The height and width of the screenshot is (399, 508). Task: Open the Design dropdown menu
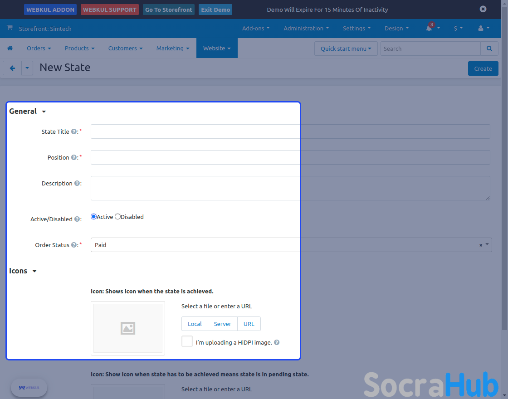(x=396, y=28)
